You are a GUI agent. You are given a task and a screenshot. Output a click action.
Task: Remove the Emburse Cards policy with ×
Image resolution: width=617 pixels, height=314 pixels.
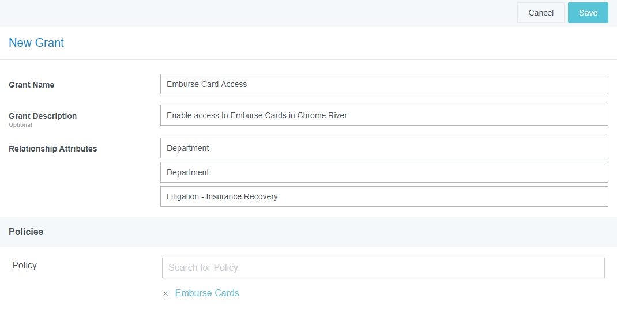[x=165, y=294]
